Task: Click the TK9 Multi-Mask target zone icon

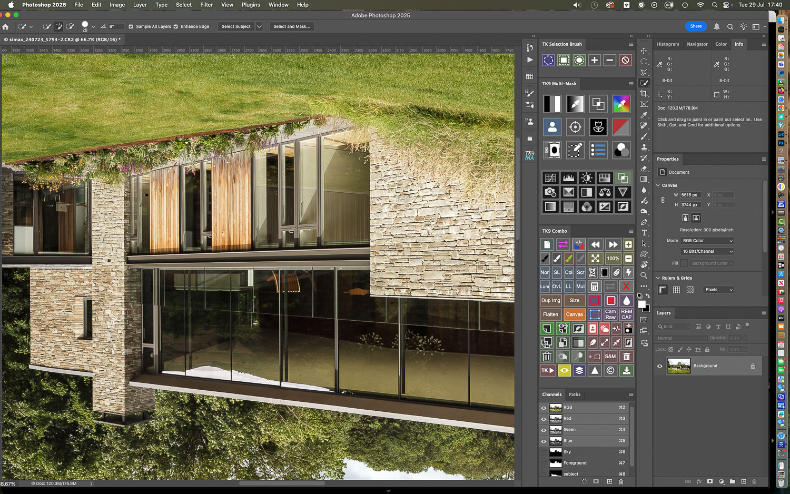Action: pyautogui.click(x=575, y=127)
